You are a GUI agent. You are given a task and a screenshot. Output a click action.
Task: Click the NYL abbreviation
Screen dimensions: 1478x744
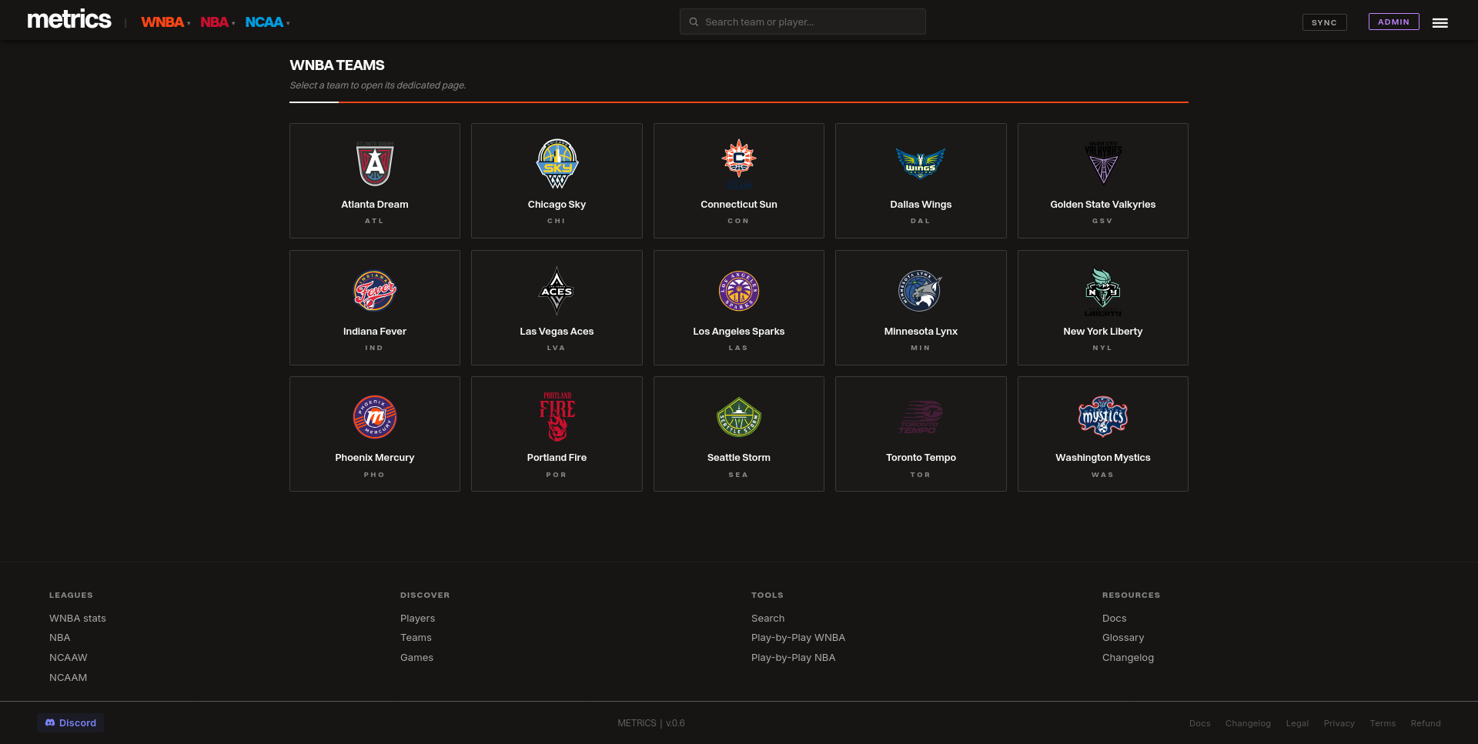point(1102,348)
